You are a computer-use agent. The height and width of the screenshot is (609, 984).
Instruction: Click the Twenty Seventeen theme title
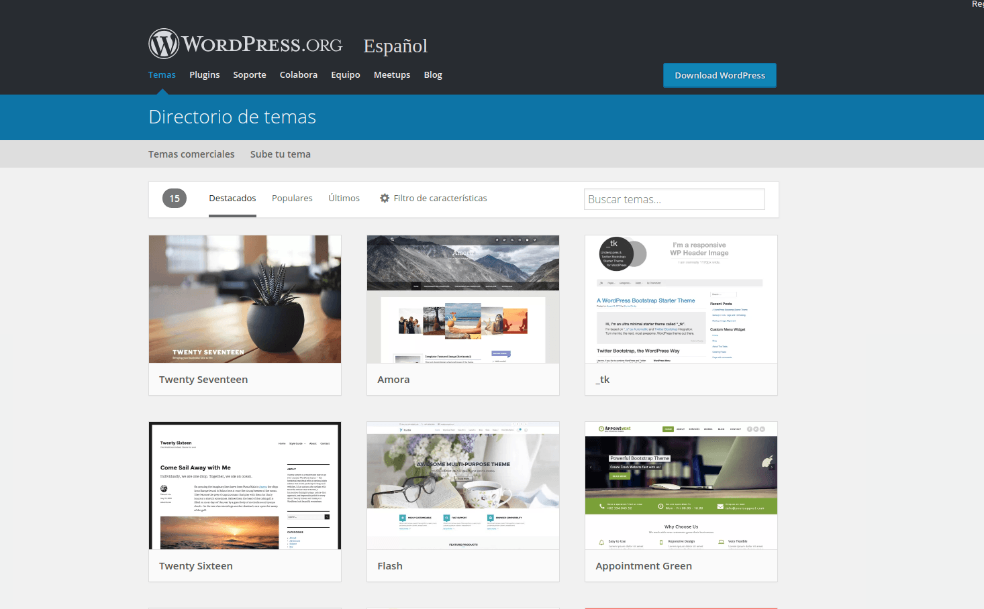tap(203, 380)
